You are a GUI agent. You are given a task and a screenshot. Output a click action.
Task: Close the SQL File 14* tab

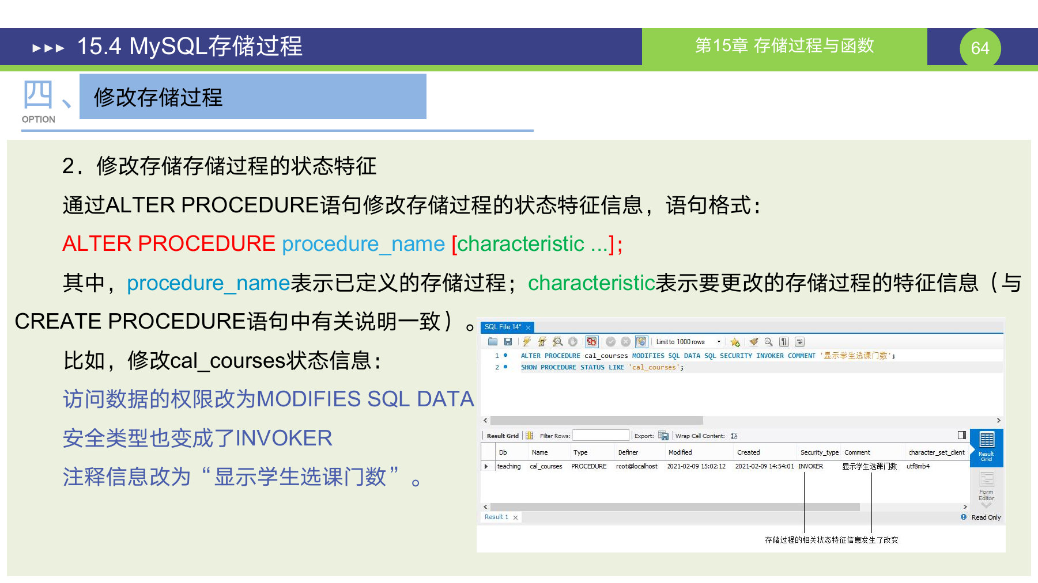click(528, 327)
